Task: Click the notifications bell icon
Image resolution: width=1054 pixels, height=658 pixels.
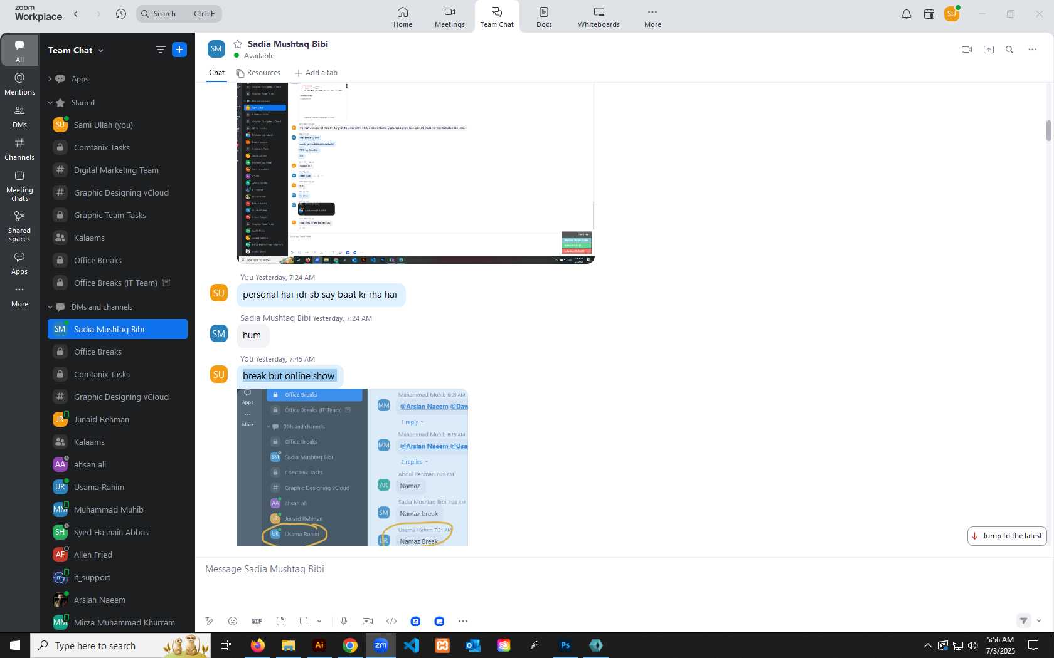Action: click(x=906, y=14)
